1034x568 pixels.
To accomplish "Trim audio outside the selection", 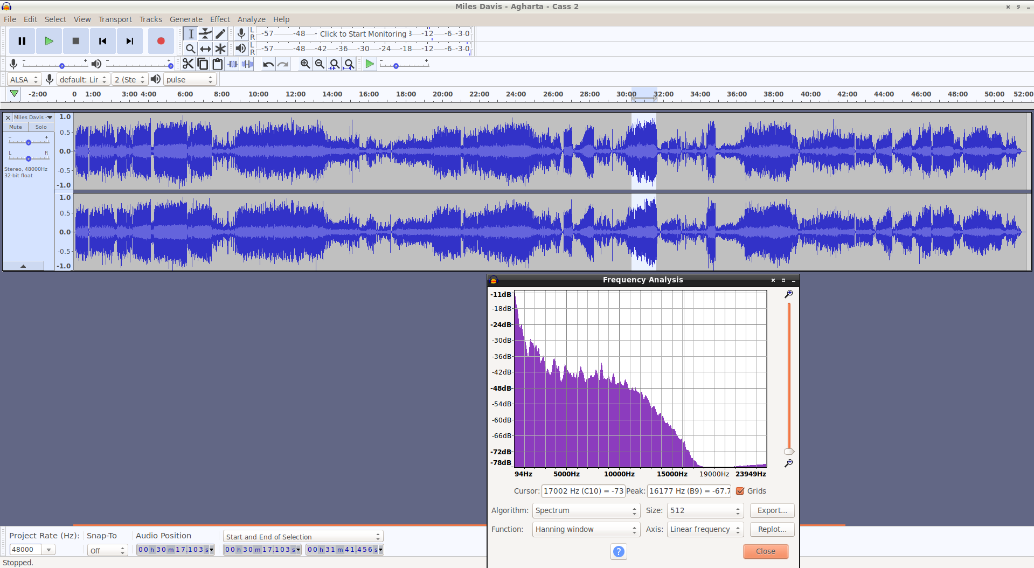I will tap(233, 64).
